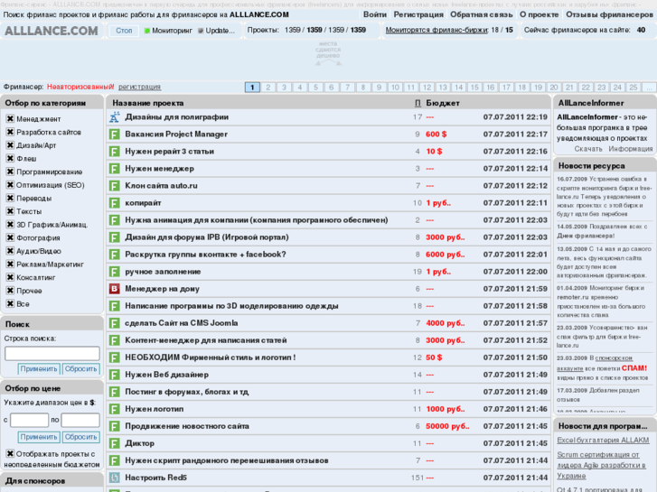Click the icon beside 'Настроить Red5'
Image resolution: width=657 pixels, height=492 pixels.
coord(115,478)
